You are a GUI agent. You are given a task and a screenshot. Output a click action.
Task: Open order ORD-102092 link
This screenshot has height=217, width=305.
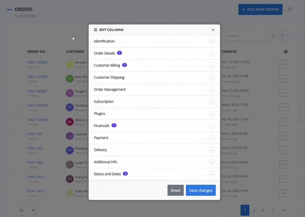pyautogui.click(x=37, y=62)
